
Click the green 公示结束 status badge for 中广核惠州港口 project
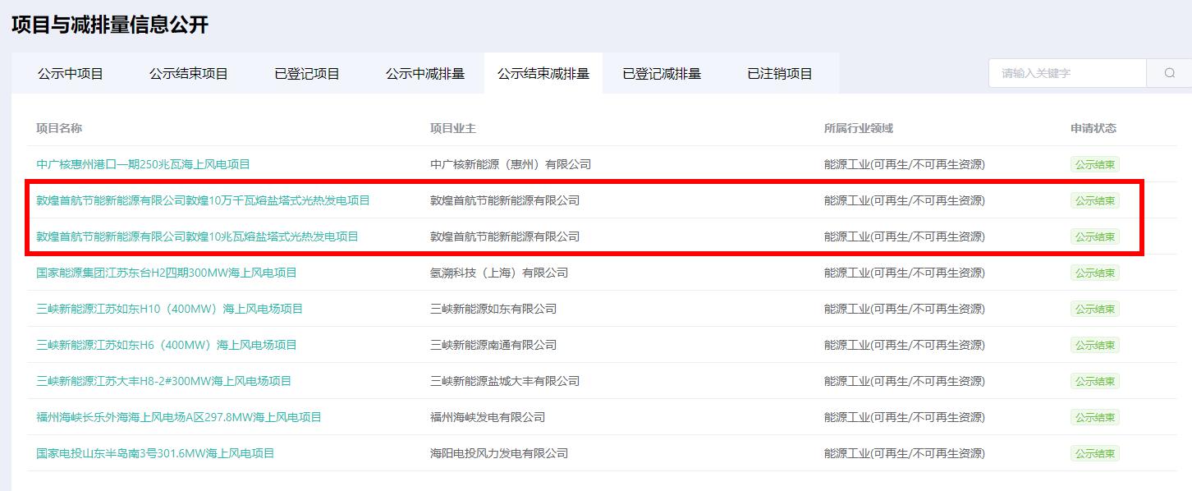tap(1094, 163)
